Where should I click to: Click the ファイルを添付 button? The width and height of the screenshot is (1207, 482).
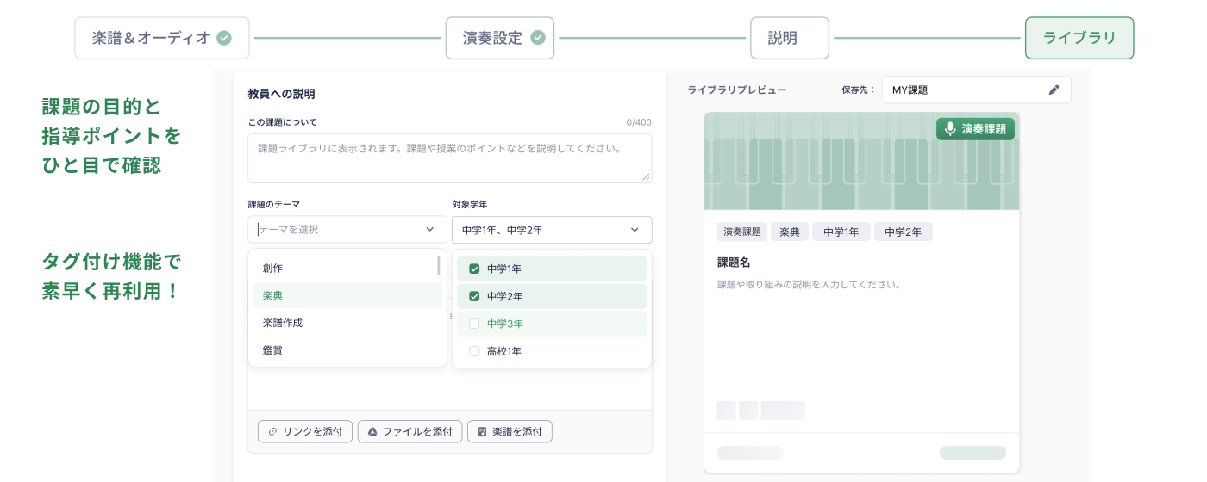(410, 432)
